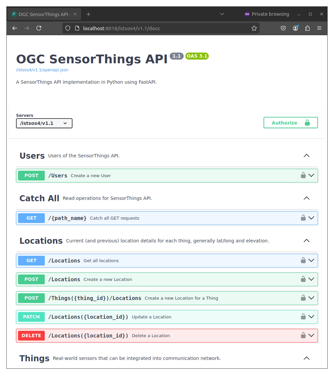Click the address bar URL field
The image size is (334, 375).
point(160,28)
